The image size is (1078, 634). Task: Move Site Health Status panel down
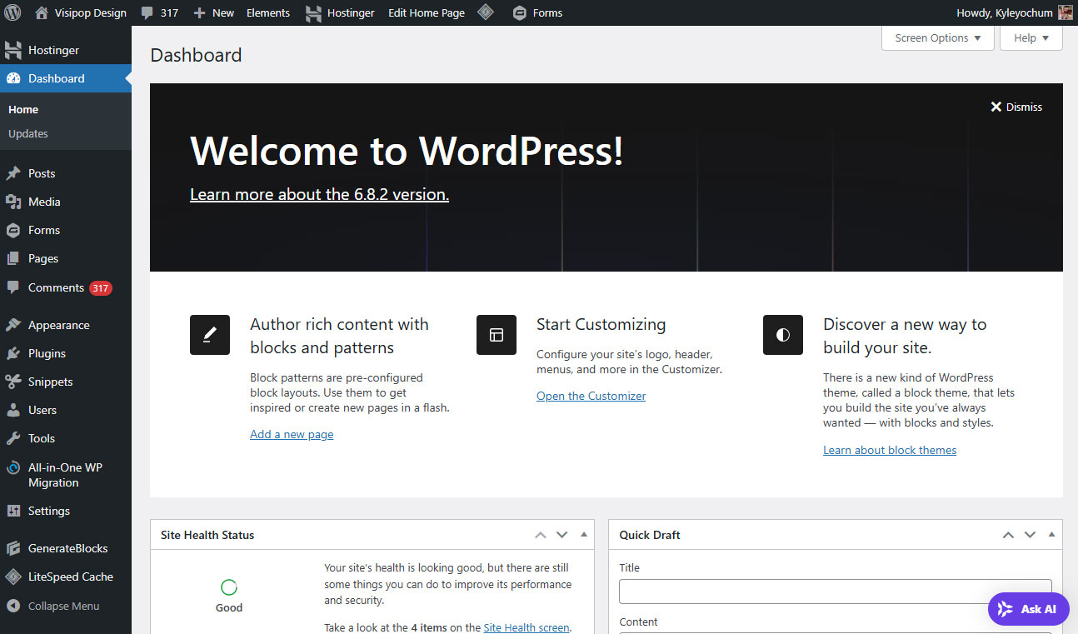tap(562, 535)
